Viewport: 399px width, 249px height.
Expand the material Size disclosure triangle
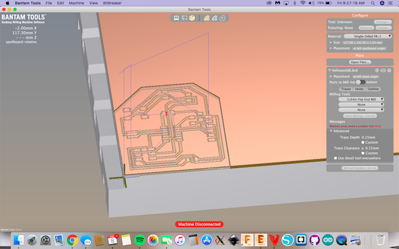(x=331, y=42)
